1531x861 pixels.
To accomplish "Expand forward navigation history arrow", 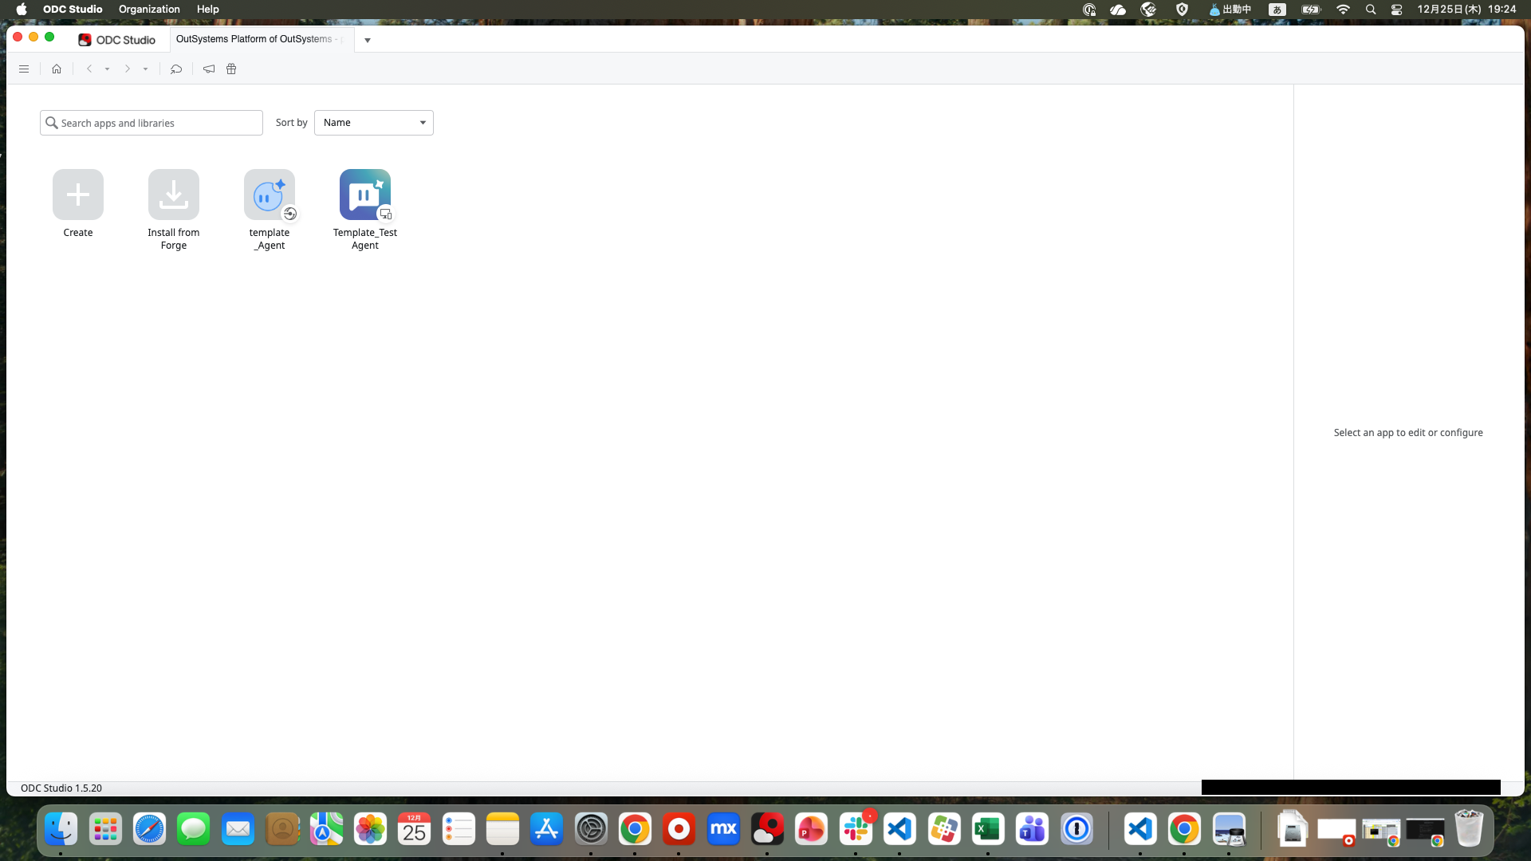I will pyautogui.click(x=146, y=69).
